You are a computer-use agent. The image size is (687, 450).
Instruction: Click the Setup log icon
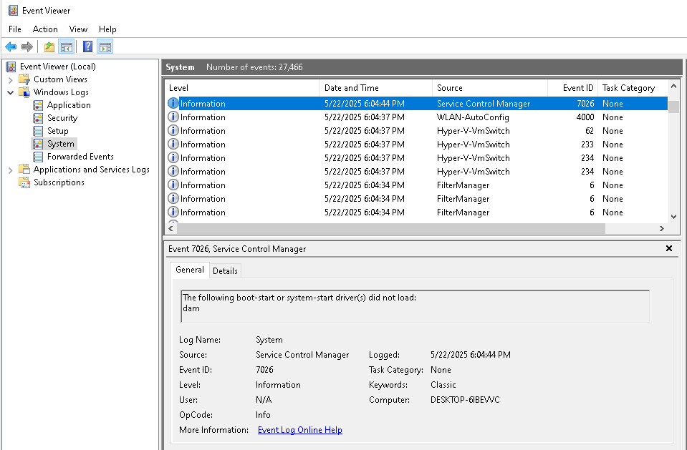pos(38,131)
